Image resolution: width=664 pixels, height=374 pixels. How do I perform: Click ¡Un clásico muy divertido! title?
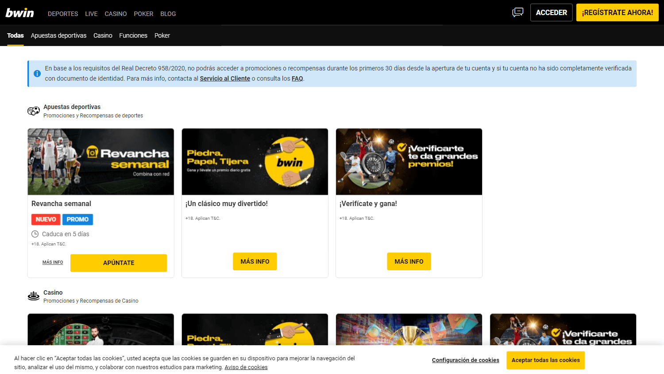click(227, 204)
